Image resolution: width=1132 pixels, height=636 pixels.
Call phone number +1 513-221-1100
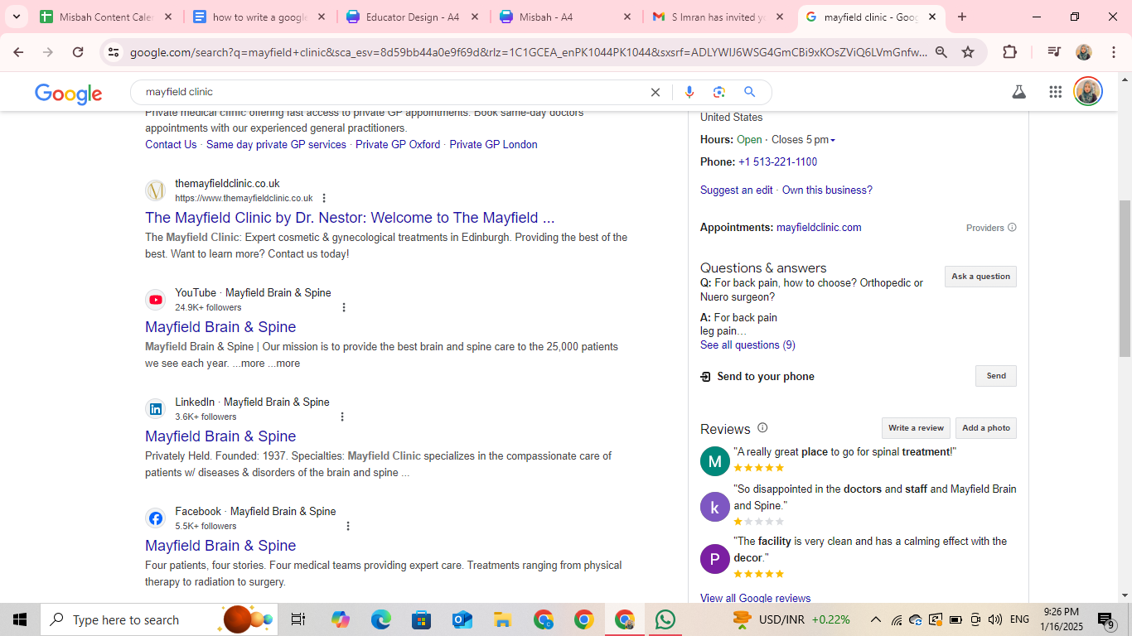point(777,161)
